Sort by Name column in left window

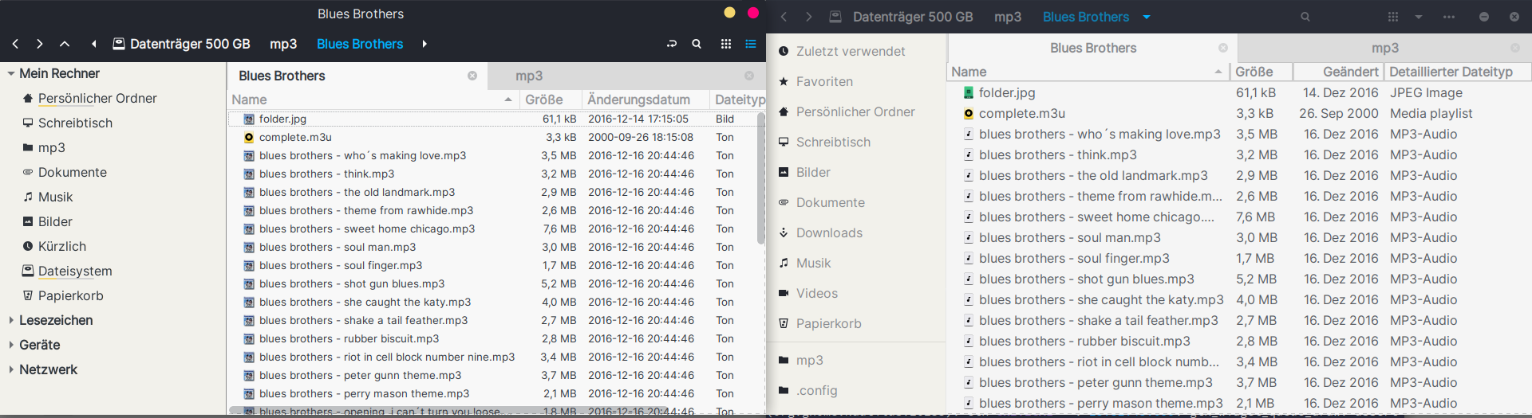coord(373,100)
